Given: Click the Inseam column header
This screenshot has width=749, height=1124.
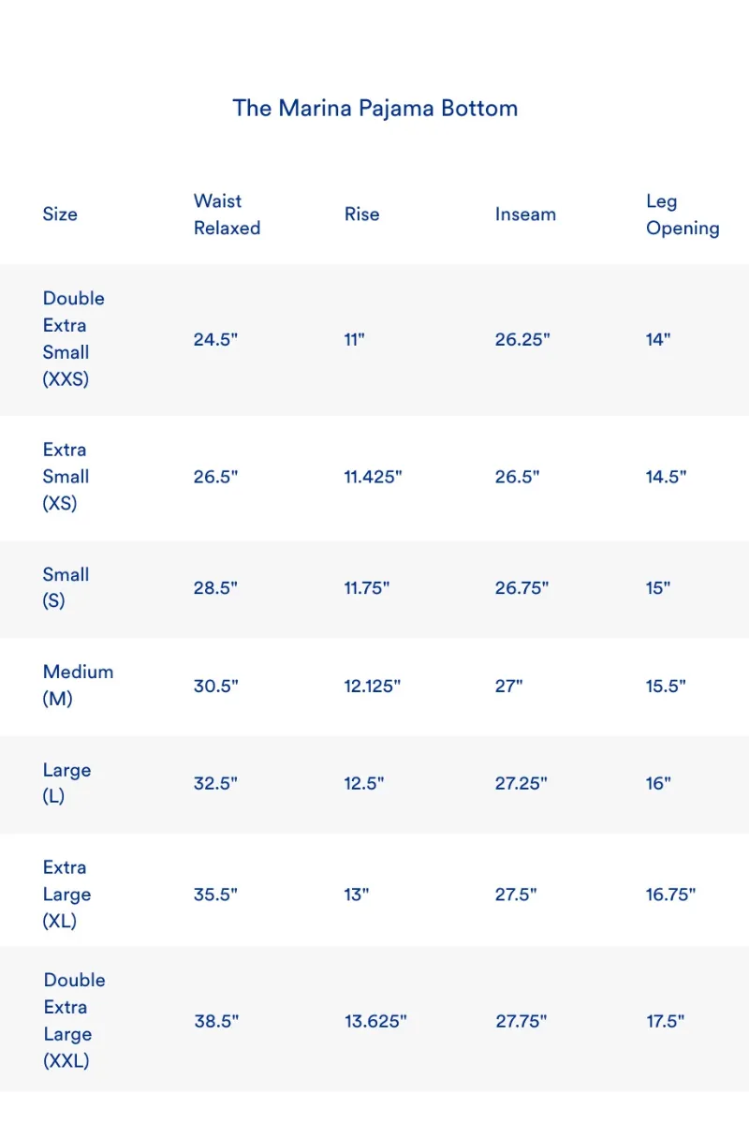Looking at the screenshot, I should [525, 214].
